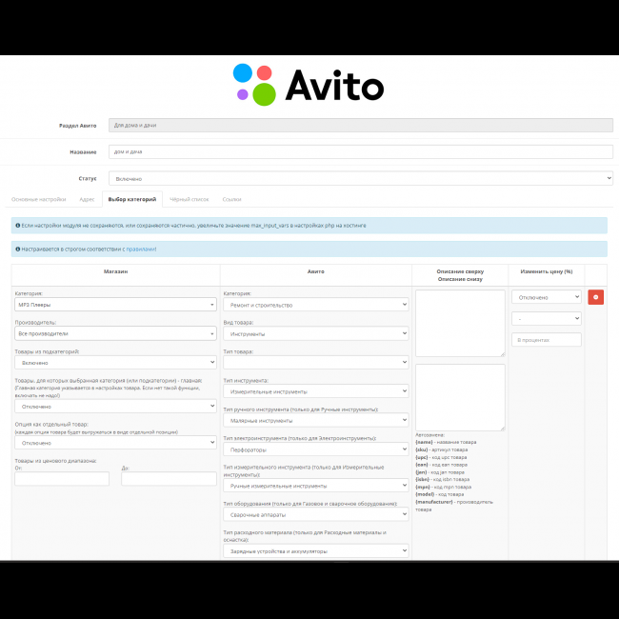Follow the 'правилами' link
The width and height of the screenshot is (619, 619).
pyautogui.click(x=141, y=249)
